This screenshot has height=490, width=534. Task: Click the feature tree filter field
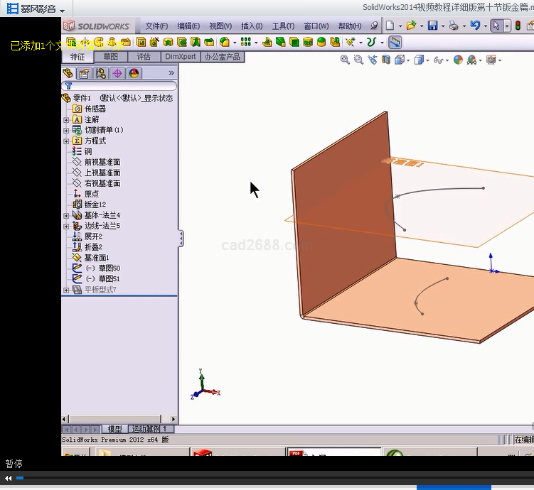coord(121,85)
